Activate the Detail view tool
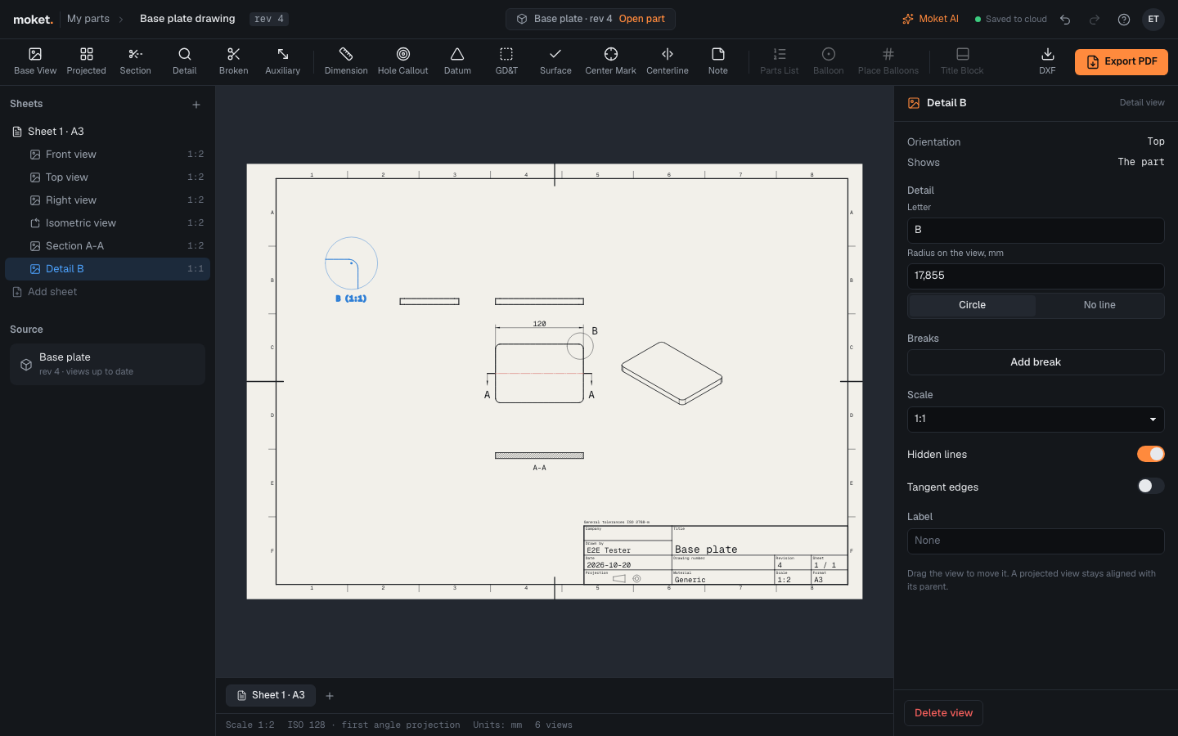 click(x=184, y=61)
